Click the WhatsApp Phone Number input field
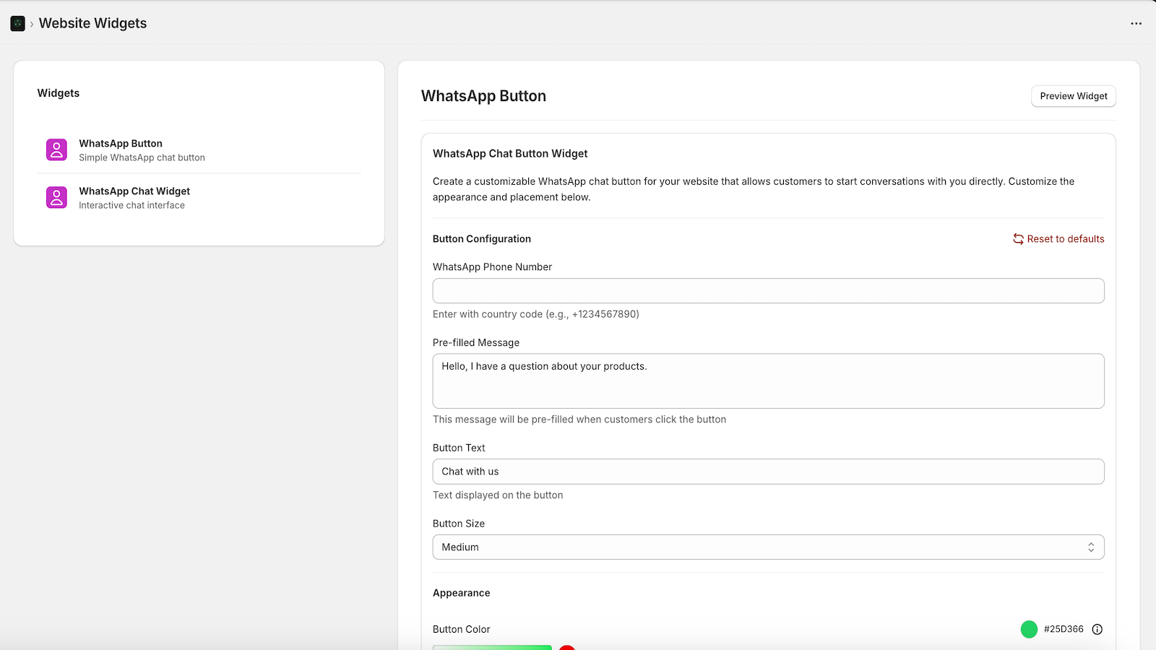The height and width of the screenshot is (650, 1156). (768, 290)
